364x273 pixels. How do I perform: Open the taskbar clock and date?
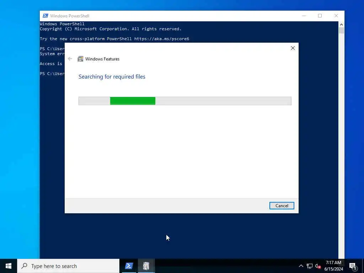pos(333,266)
